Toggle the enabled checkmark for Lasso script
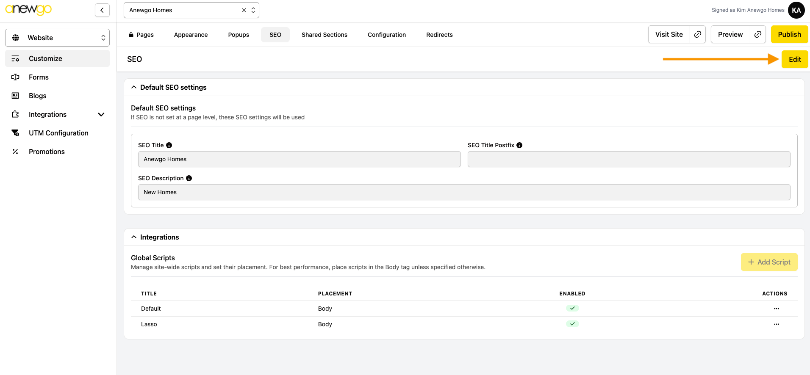Screen dimensions: 810x375 (572, 324)
